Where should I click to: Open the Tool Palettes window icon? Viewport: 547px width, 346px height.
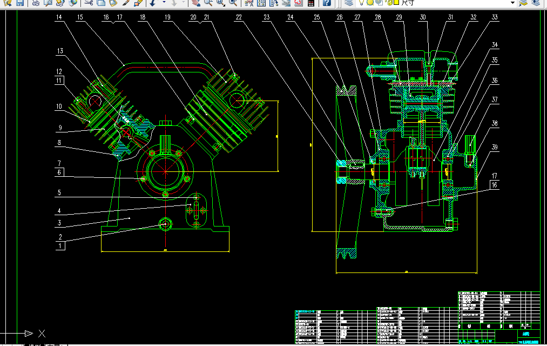click(x=273, y=3)
